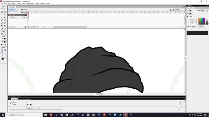Viewport: 209px width, 117px height.
Task: Toggle Object Drawing option in Tools
Action: pyautogui.click(x=2, y=50)
